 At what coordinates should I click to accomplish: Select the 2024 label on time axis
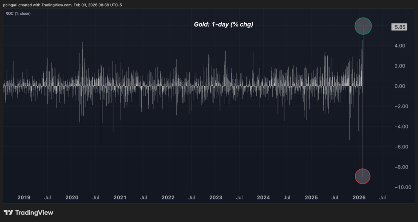pos(263,197)
